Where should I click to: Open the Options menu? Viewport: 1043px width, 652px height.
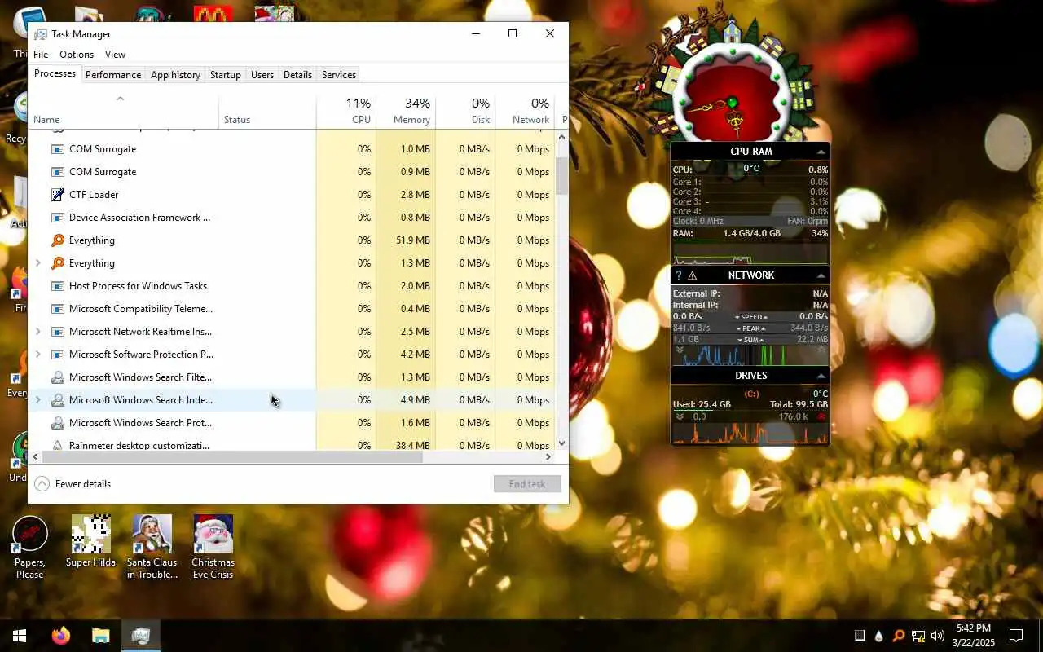77,55
